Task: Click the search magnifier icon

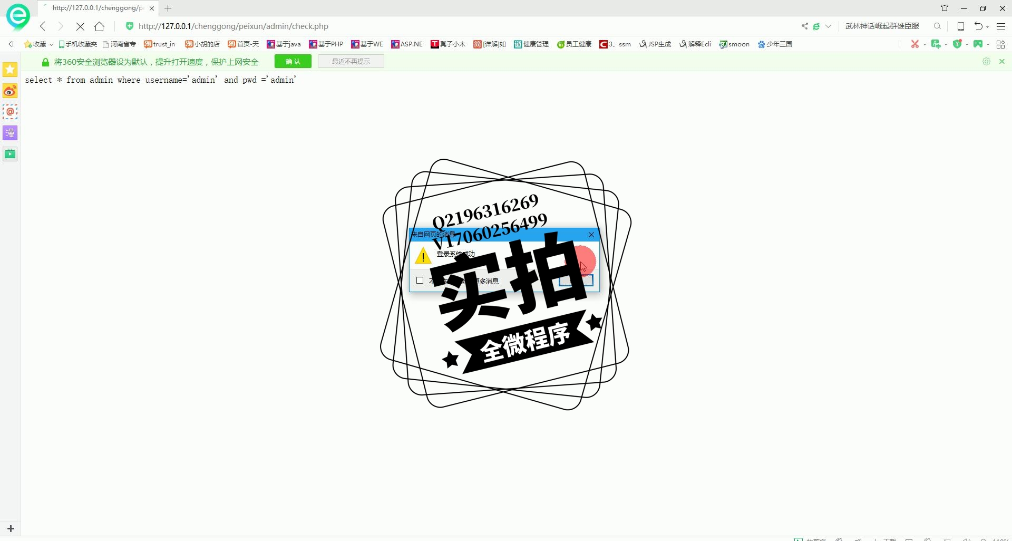Action: (x=937, y=26)
